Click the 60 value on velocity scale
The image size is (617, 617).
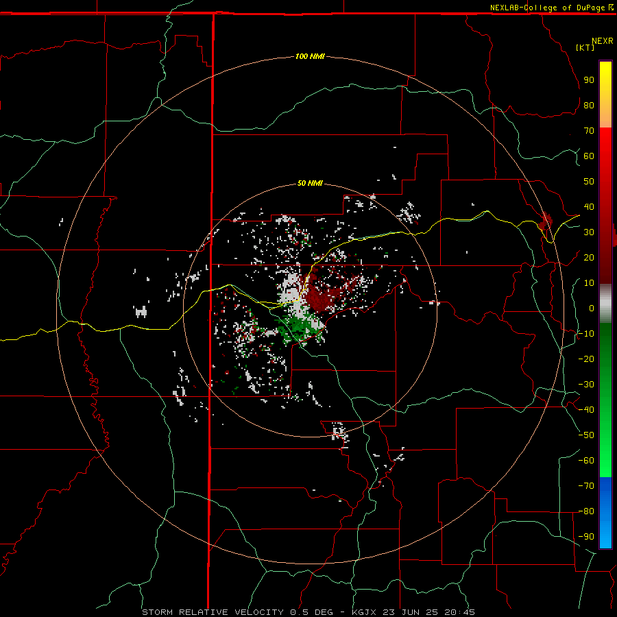(589, 156)
